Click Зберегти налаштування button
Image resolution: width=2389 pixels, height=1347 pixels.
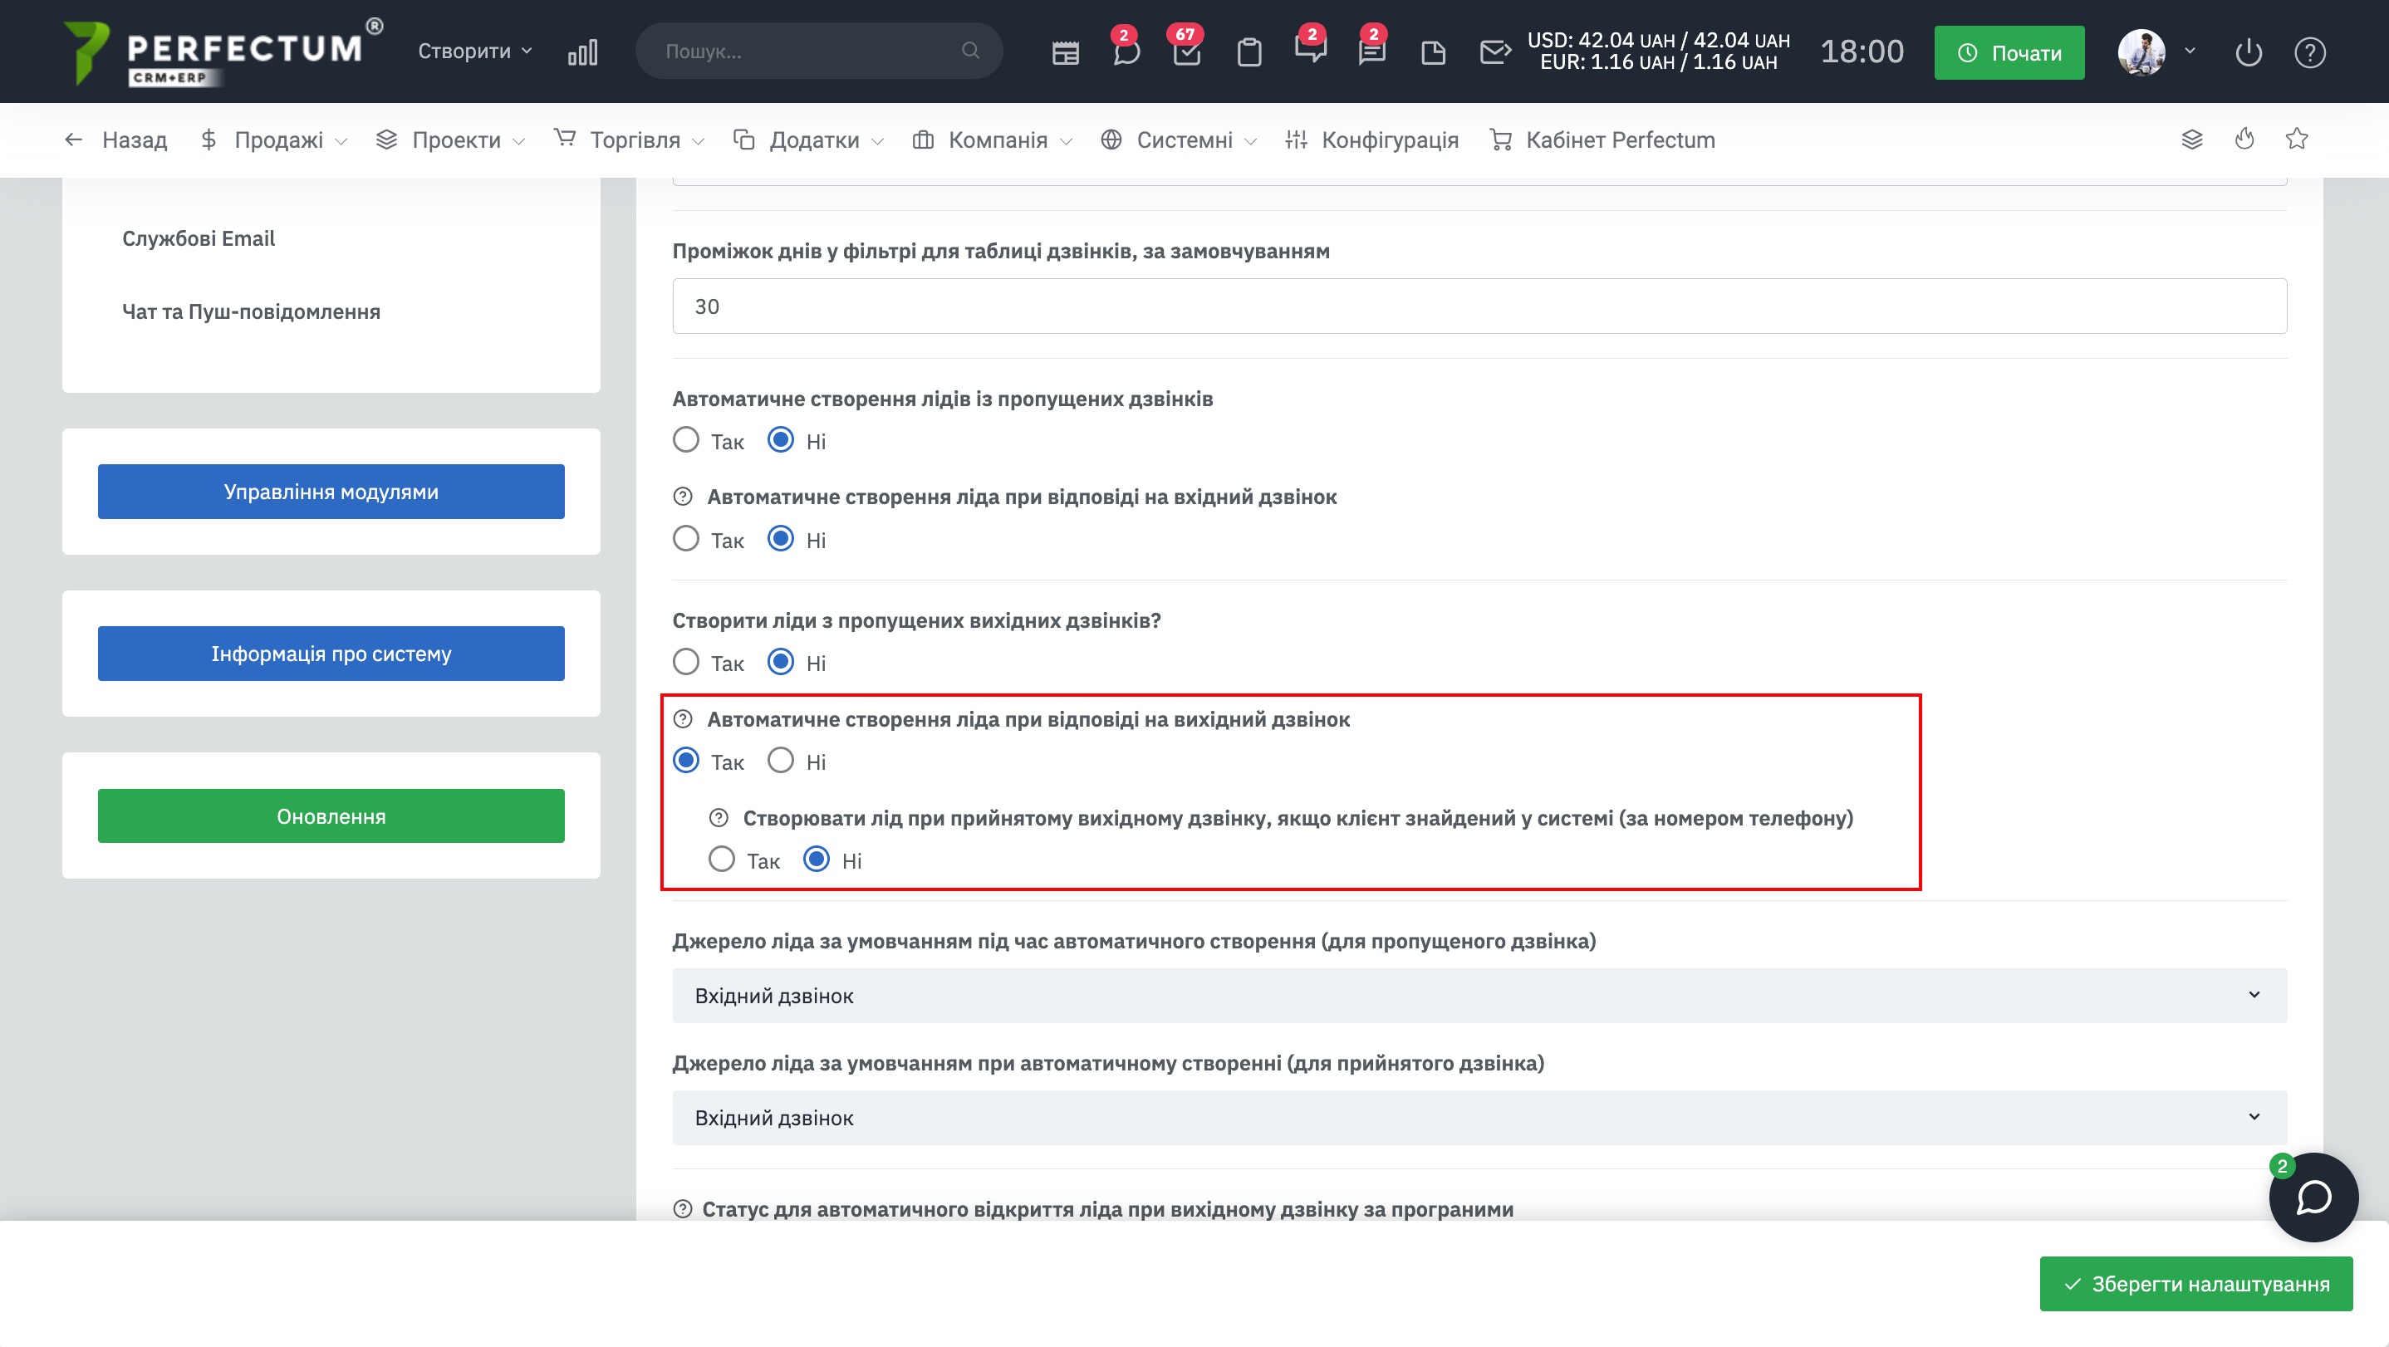[x=2195, y=1284]
